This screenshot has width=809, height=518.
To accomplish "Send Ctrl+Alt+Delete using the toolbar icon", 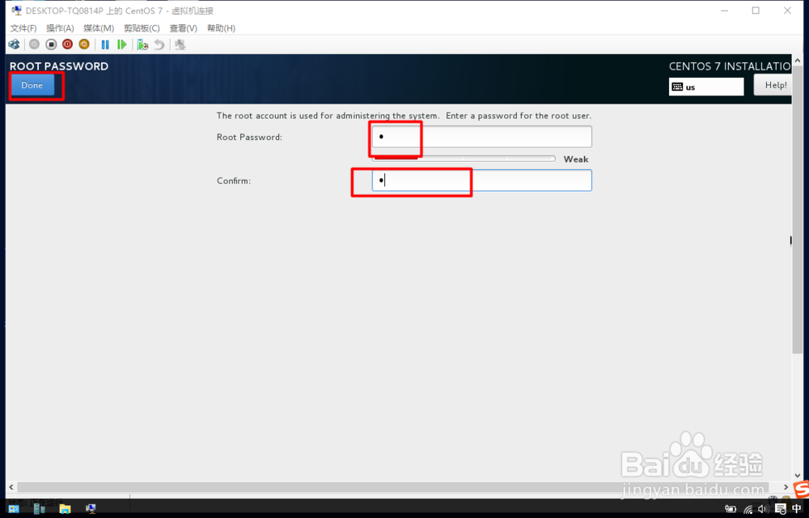I will pyautogui.click(x=14, y=44).
